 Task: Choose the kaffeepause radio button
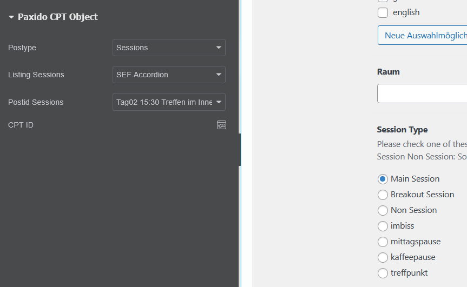pyautogui.click(x=383, y=257)
